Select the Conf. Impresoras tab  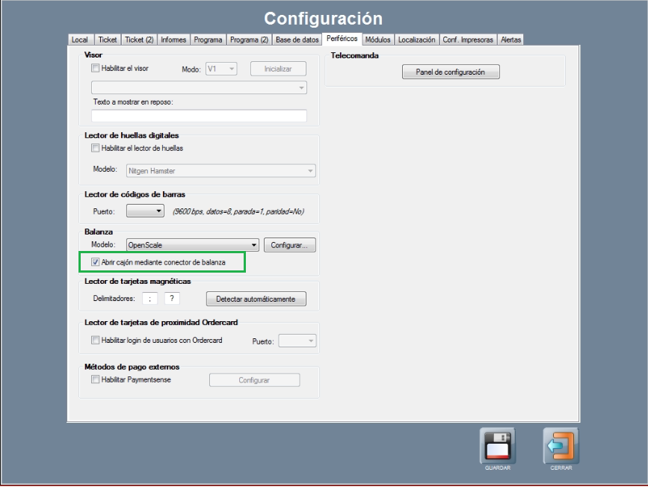click(468, 40)
